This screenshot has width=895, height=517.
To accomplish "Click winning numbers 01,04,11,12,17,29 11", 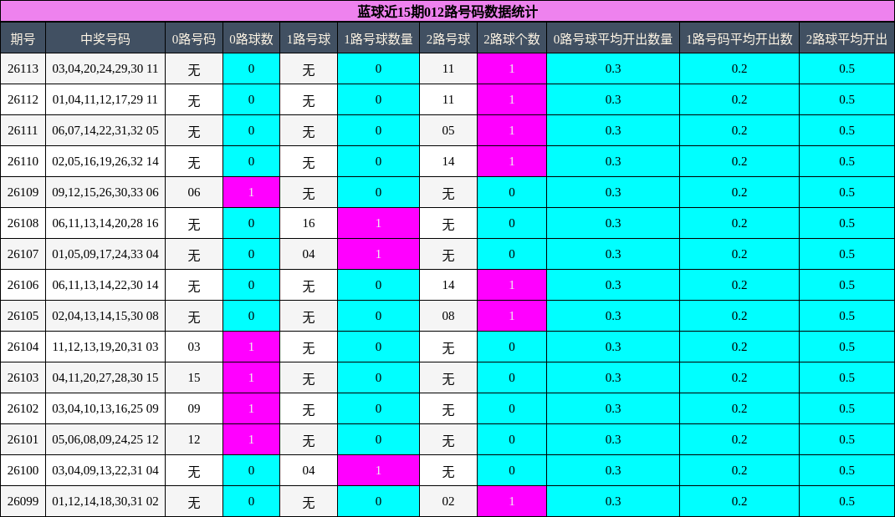I will coord(105,99).
